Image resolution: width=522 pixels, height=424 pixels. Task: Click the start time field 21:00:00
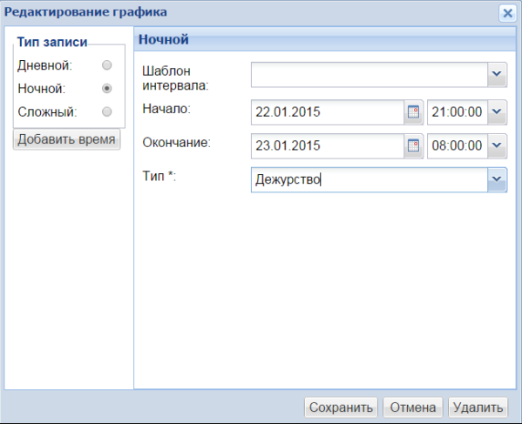(x=458, y=112)
